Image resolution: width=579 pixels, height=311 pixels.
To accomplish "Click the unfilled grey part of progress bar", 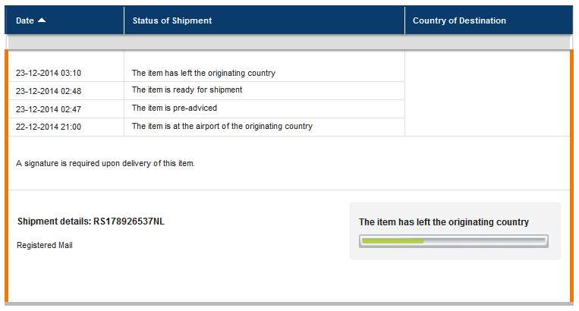I will (484, 241).
